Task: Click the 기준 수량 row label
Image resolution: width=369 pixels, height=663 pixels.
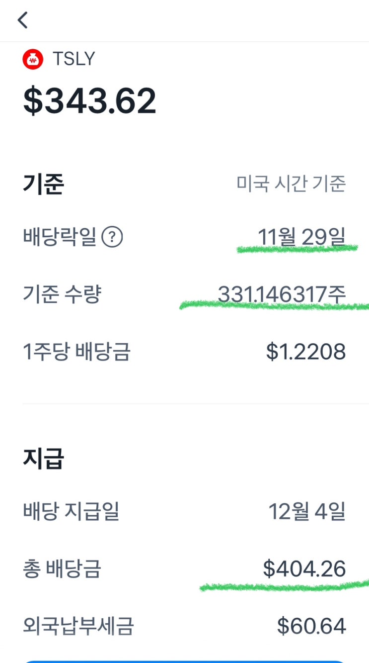Action: tap(62, 294)
